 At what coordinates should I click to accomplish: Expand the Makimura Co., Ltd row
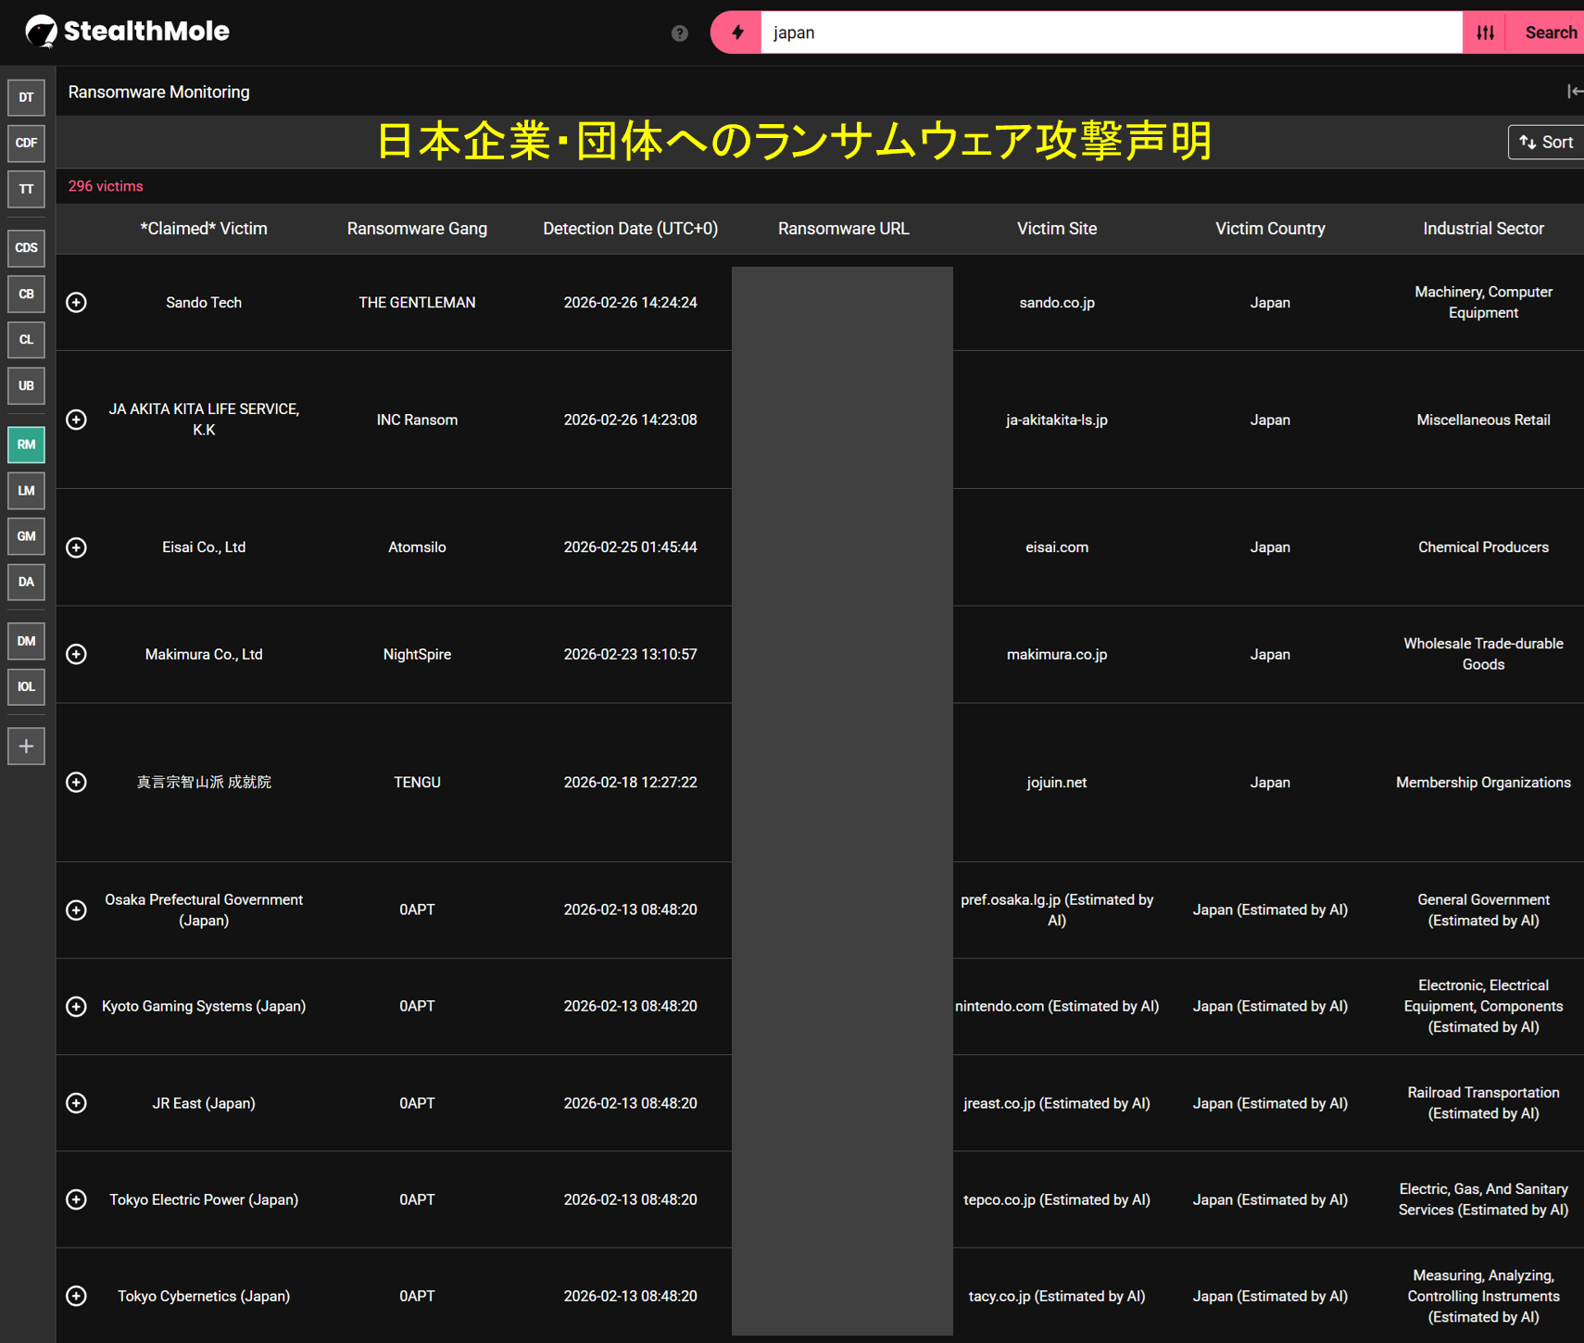click(x=77, y=655)
